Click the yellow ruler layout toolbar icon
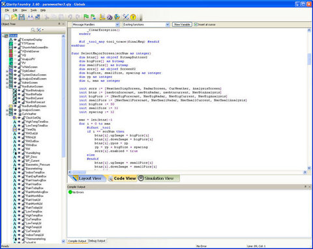The image size is (313, 249). pyautogui.click(x=102, y=17)
